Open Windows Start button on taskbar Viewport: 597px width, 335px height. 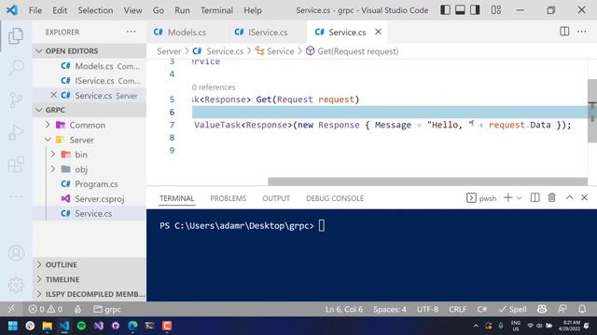click(12, 326)
